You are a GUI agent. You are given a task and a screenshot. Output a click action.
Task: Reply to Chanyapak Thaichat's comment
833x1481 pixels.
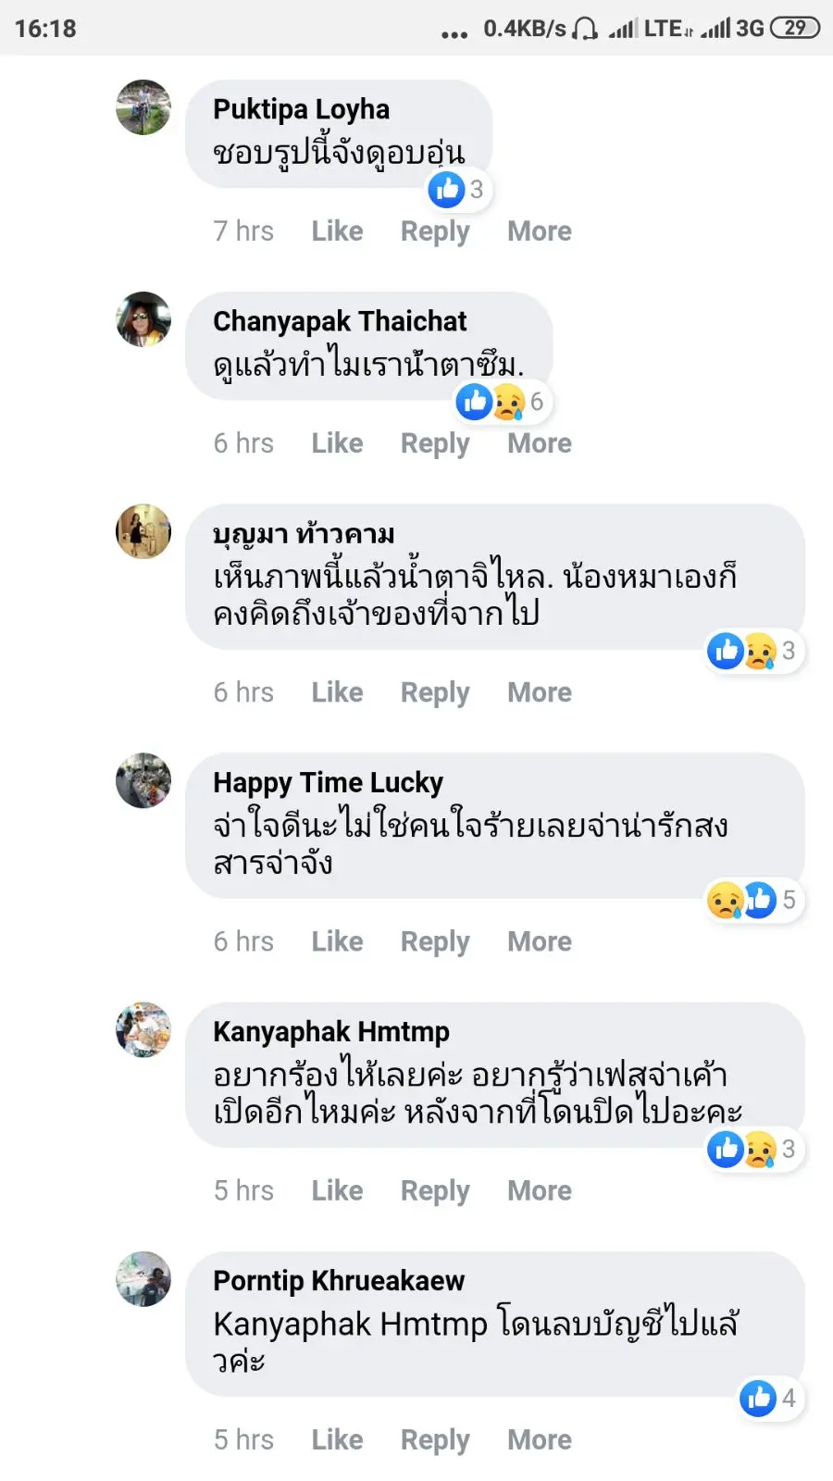435,443
